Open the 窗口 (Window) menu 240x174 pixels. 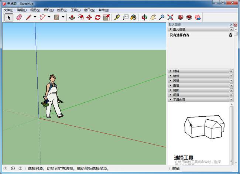[89, 10]
